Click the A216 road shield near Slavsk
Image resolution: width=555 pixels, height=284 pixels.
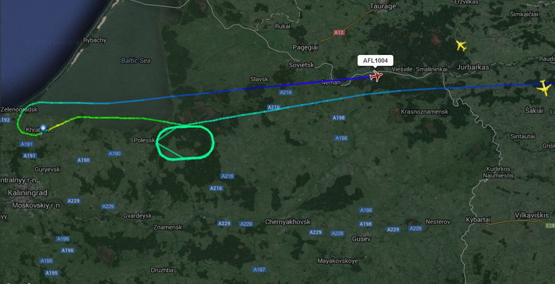pos(285,92)
